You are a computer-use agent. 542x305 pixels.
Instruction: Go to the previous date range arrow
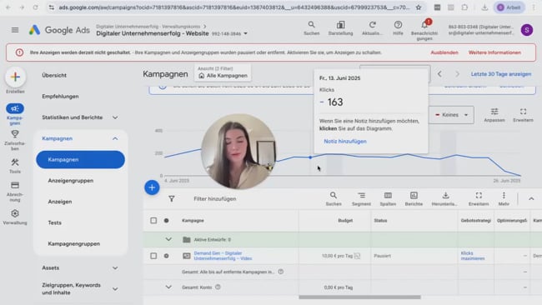coord(439,74)
